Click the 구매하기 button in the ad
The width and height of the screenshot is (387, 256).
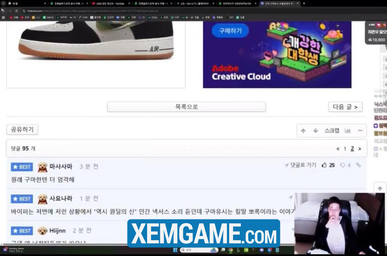pos(230,31)
